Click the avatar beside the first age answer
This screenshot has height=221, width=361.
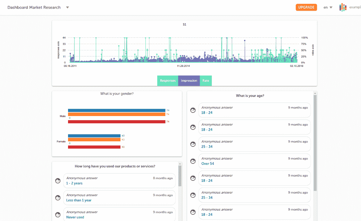point(193,110)
